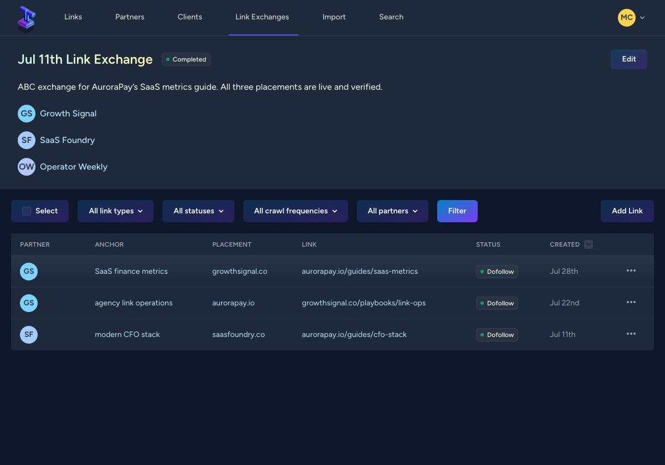Click the aurorapay.io placement cell

tap(233, 303)
